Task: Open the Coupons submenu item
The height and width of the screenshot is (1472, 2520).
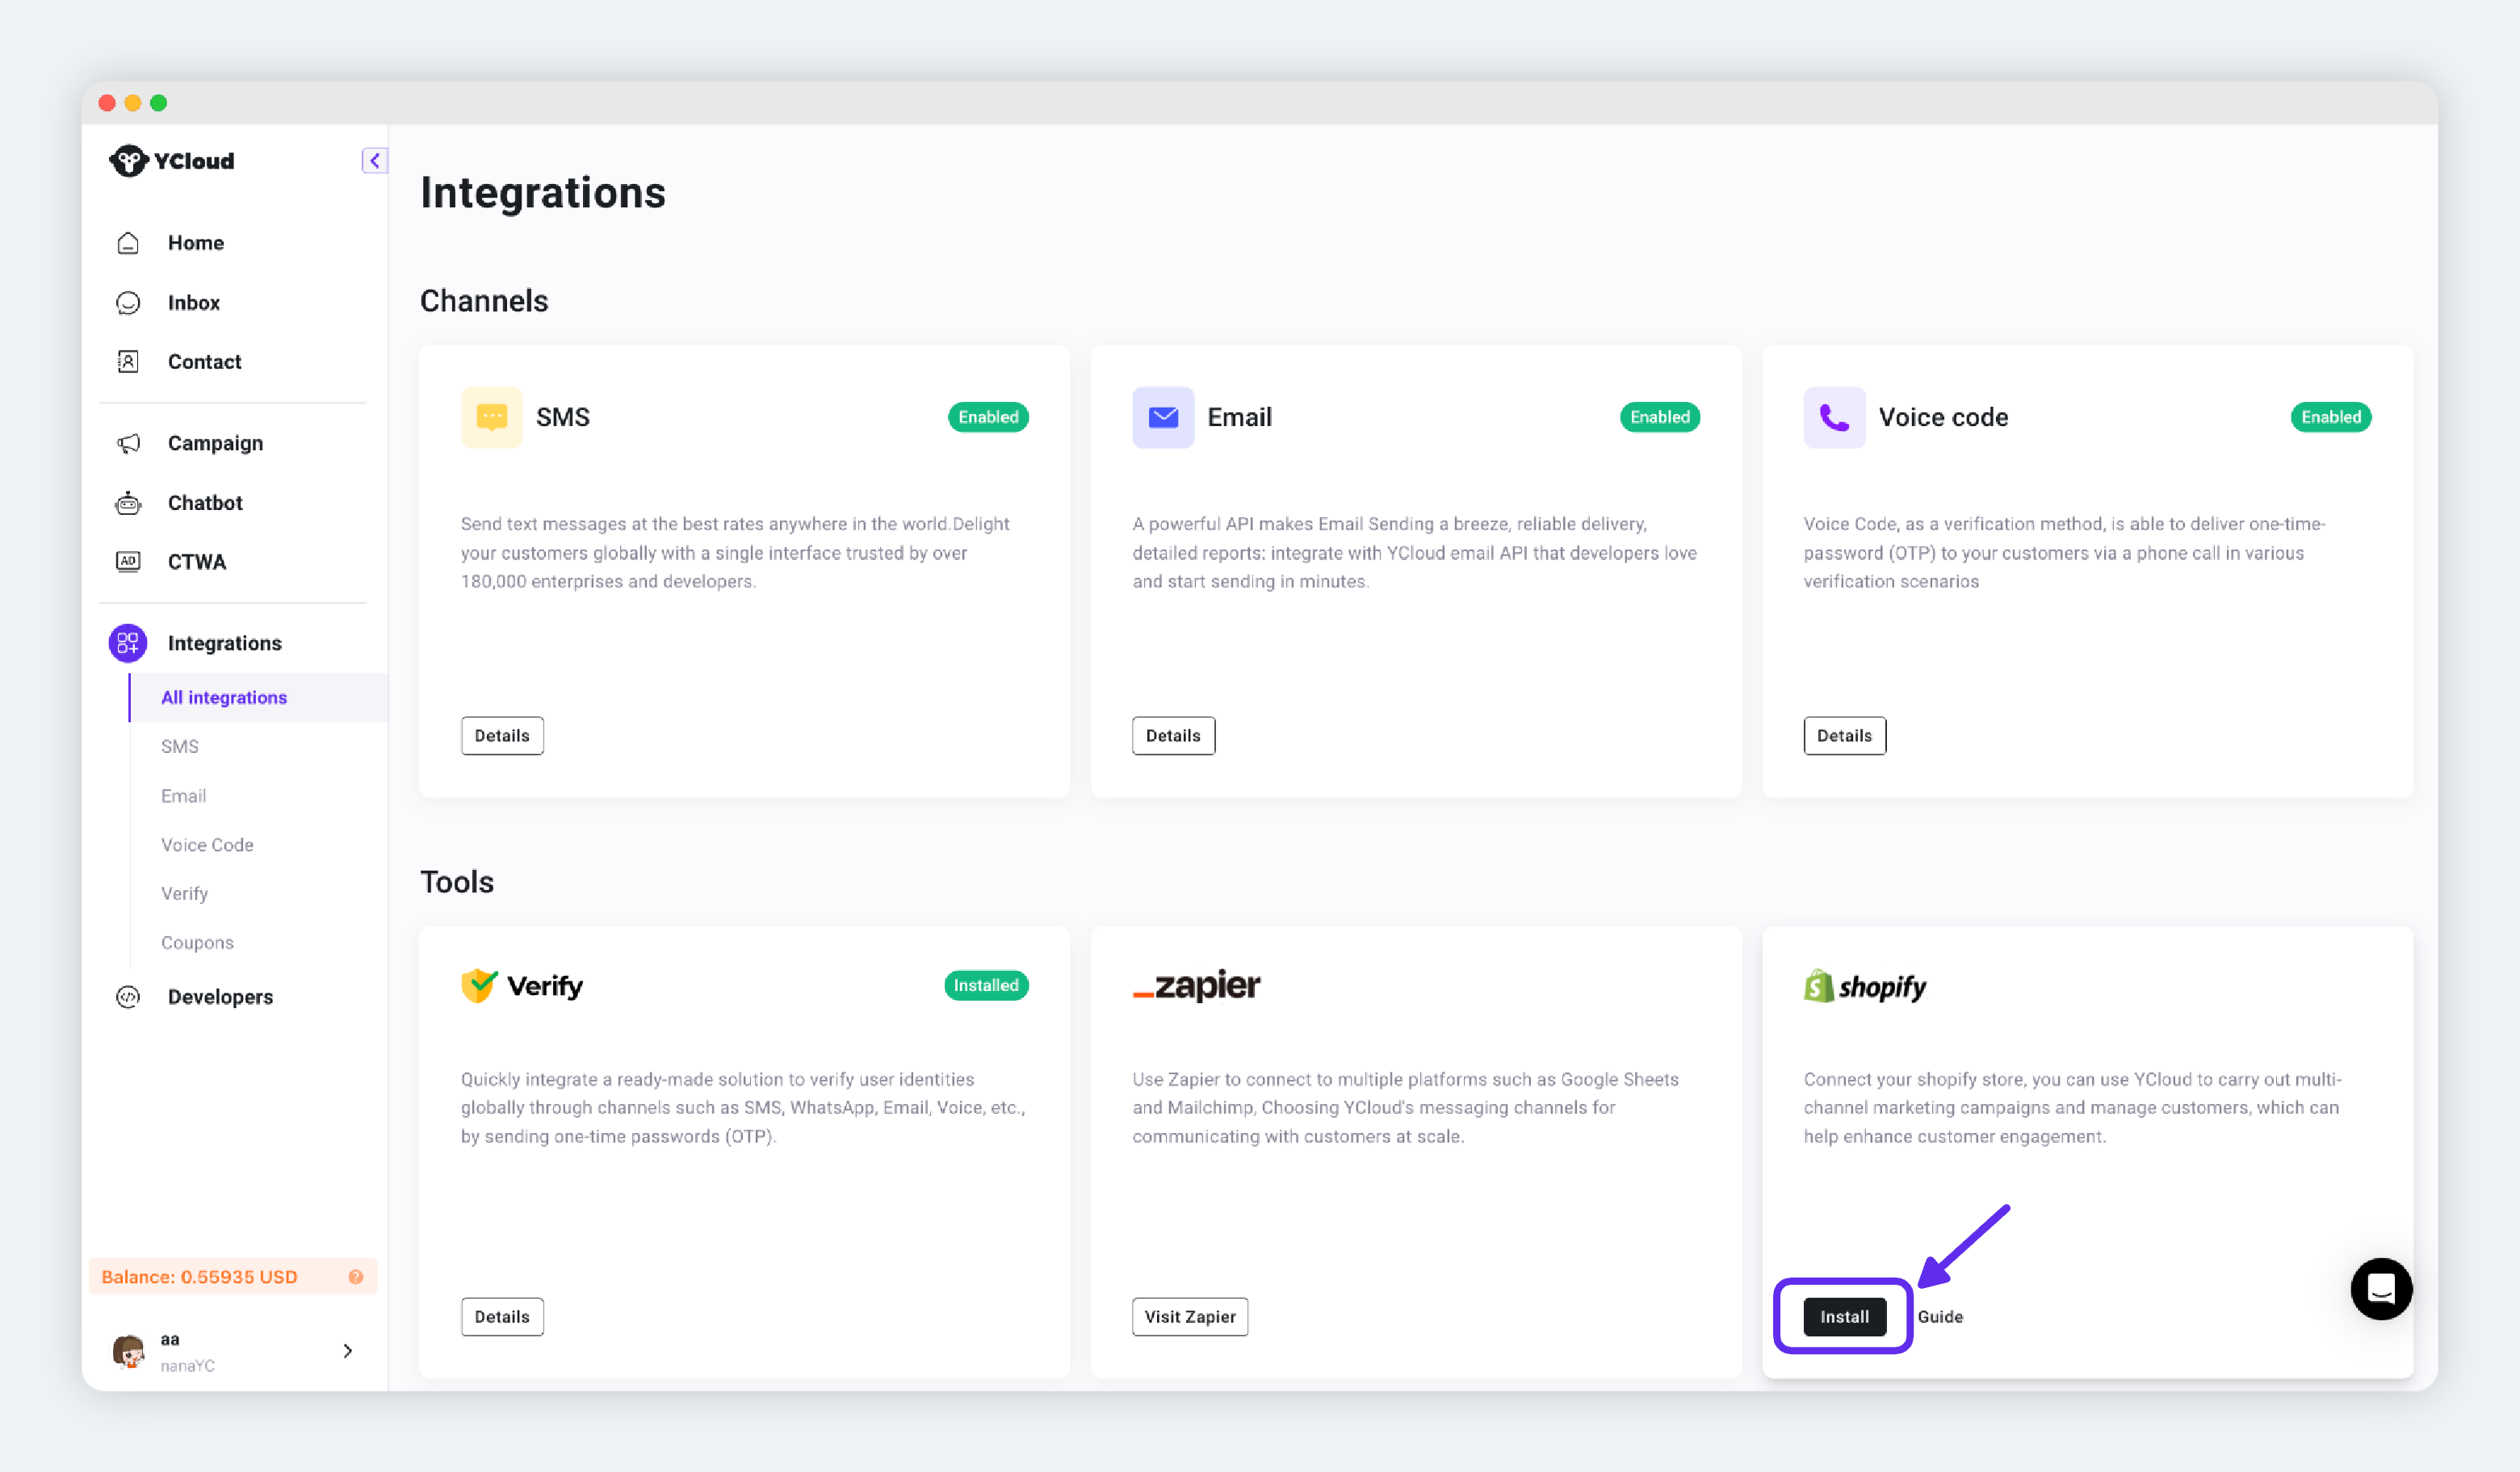Action: click(x=197, y=943)
